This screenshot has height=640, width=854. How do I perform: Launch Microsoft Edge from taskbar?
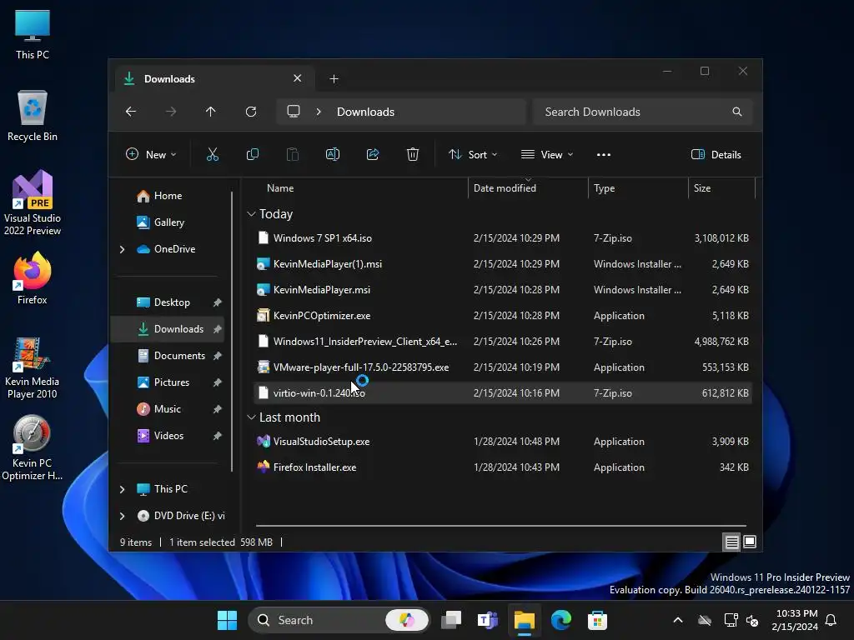[561, 620]
